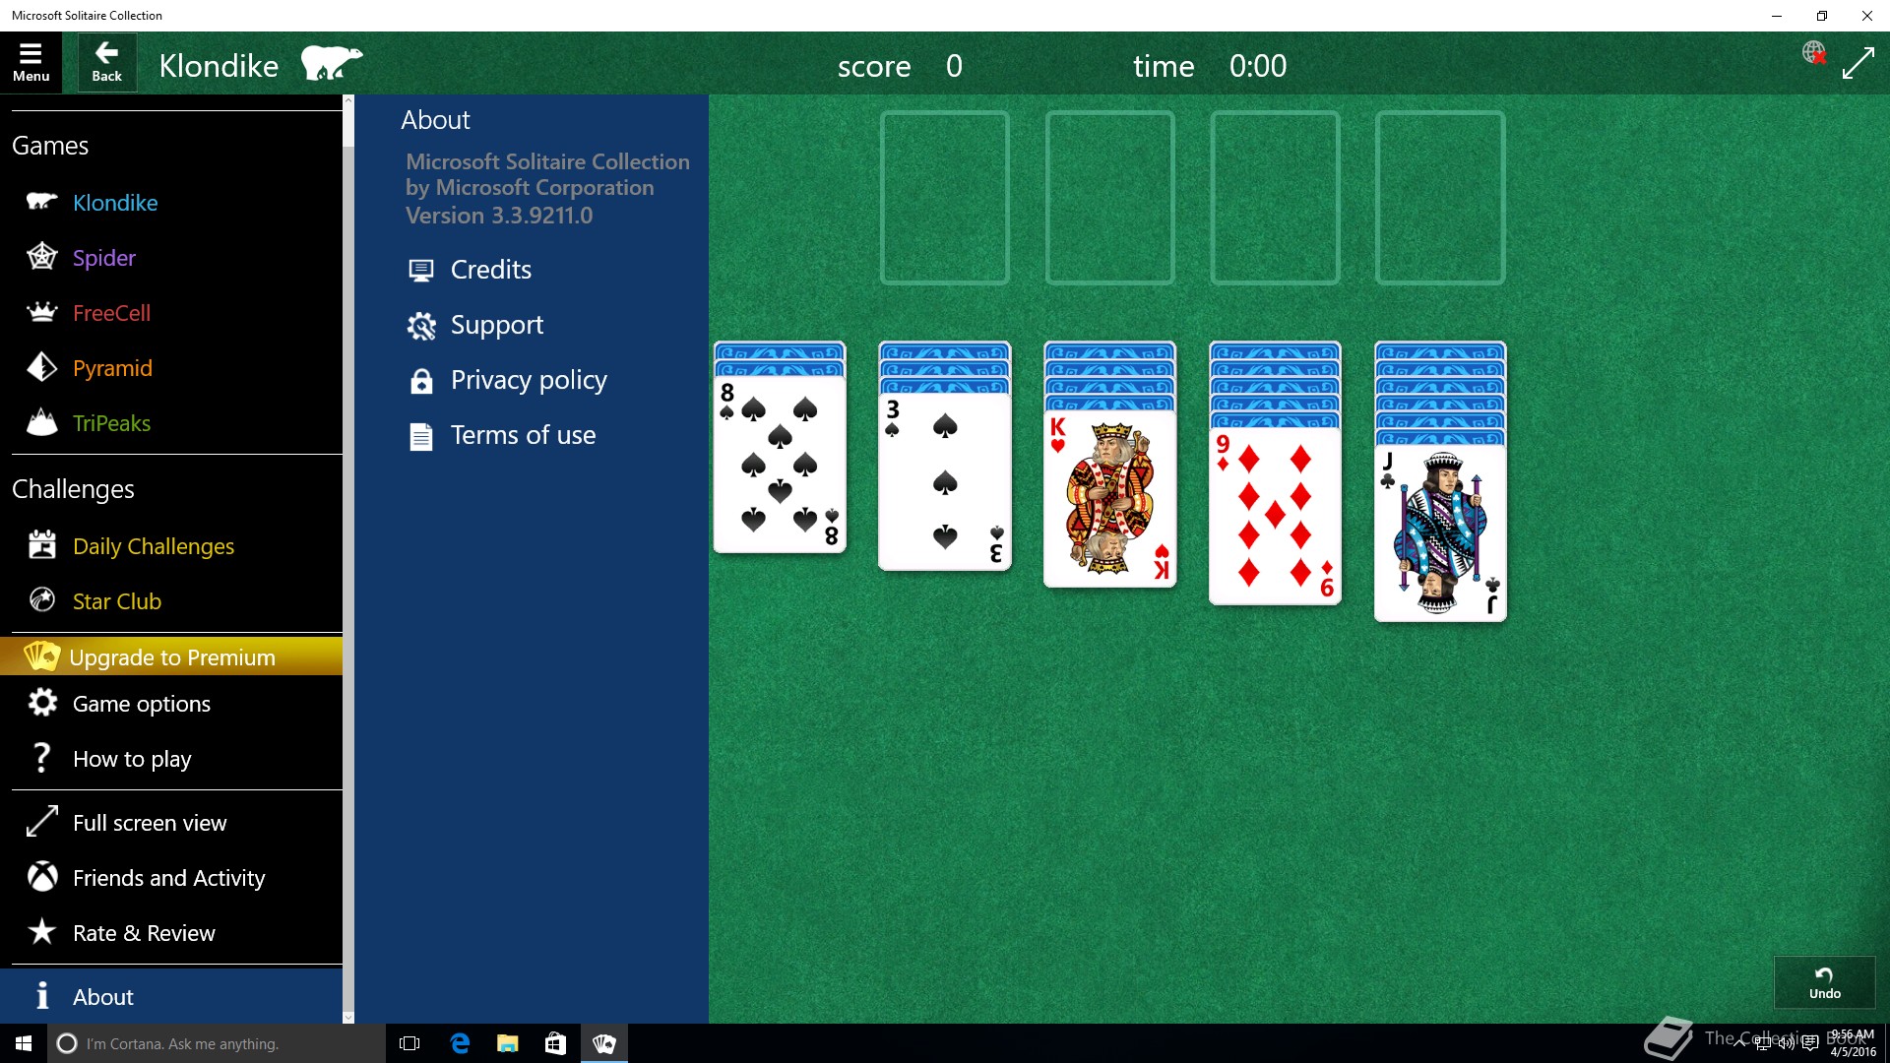
Task: Click the Full screen view arrow icon
Action: (41, 822)
